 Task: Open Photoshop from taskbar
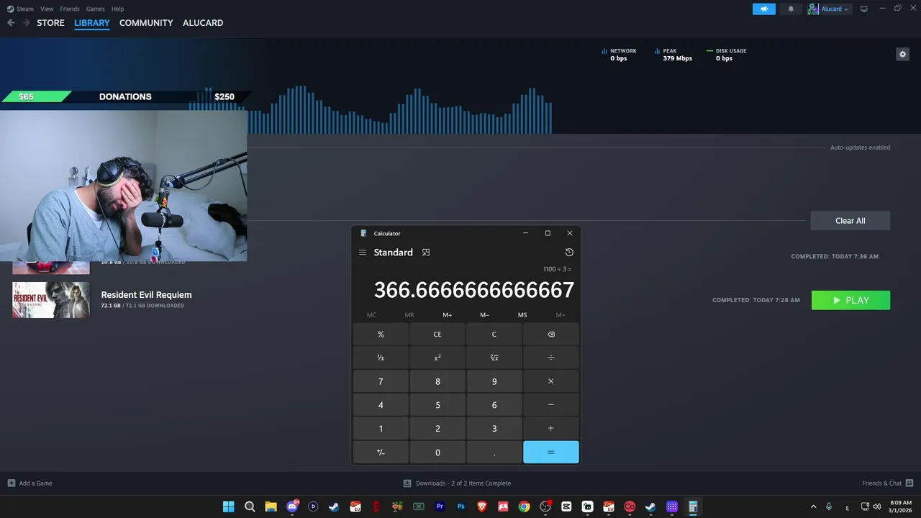(460, 506)
